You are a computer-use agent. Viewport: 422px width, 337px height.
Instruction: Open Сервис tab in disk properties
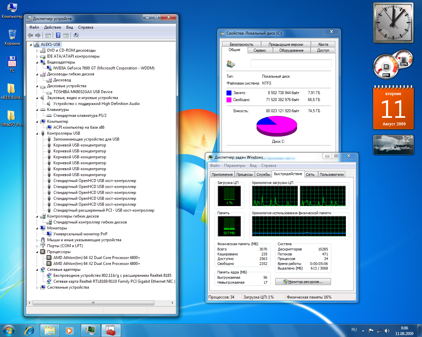pyautogui.click(x=260, y=50)
